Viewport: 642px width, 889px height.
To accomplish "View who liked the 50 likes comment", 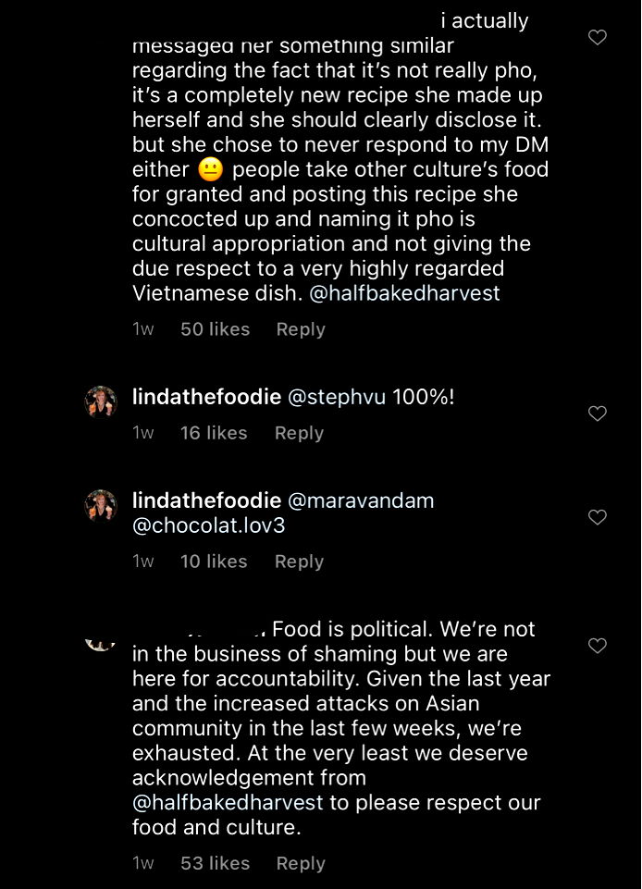I will (x=215, y=329).
